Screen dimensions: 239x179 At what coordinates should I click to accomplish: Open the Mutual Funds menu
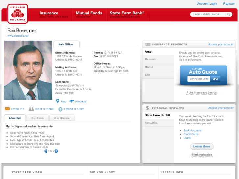[89, 15]
